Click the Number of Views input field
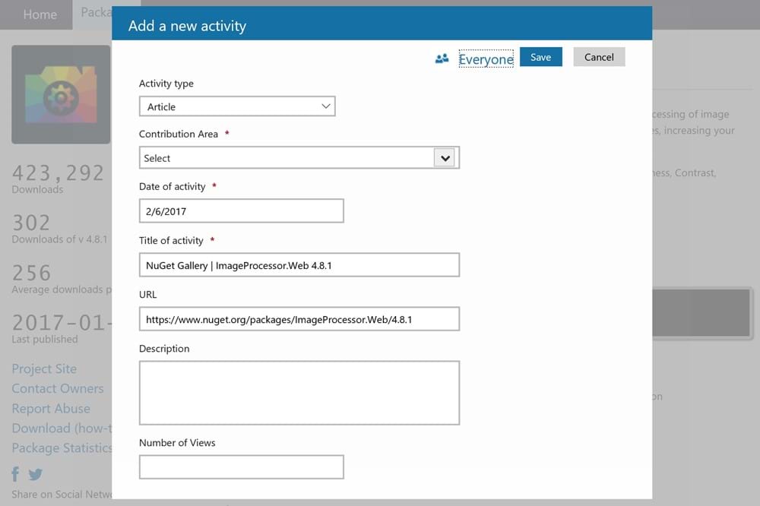 [x=242, y=466]
